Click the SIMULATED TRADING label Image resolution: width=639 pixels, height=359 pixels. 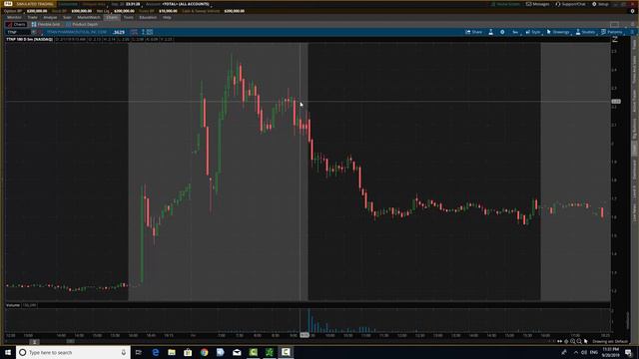click(x=34, y=4)
